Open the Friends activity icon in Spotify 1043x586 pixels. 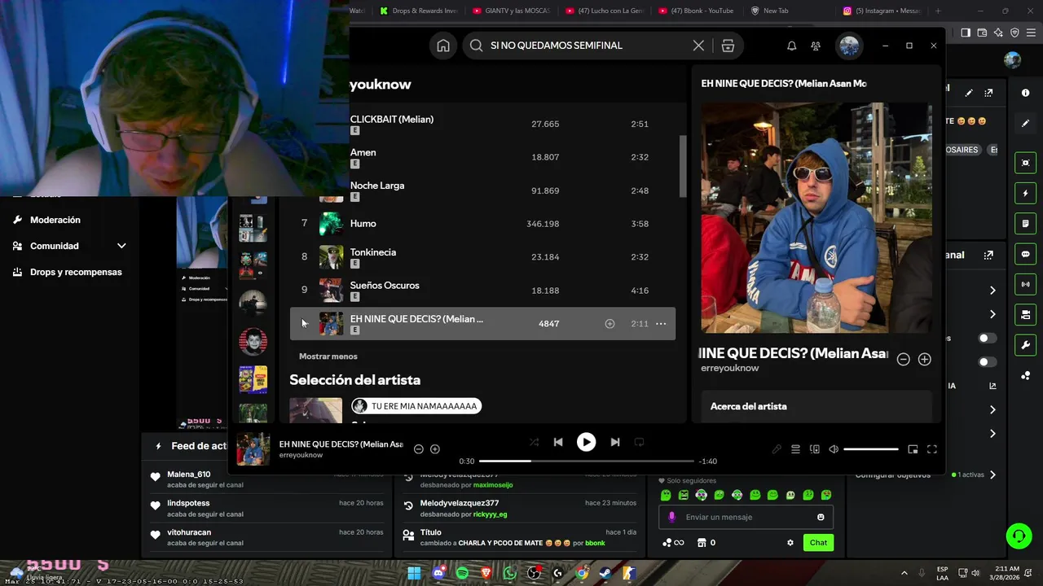point(816,46)
